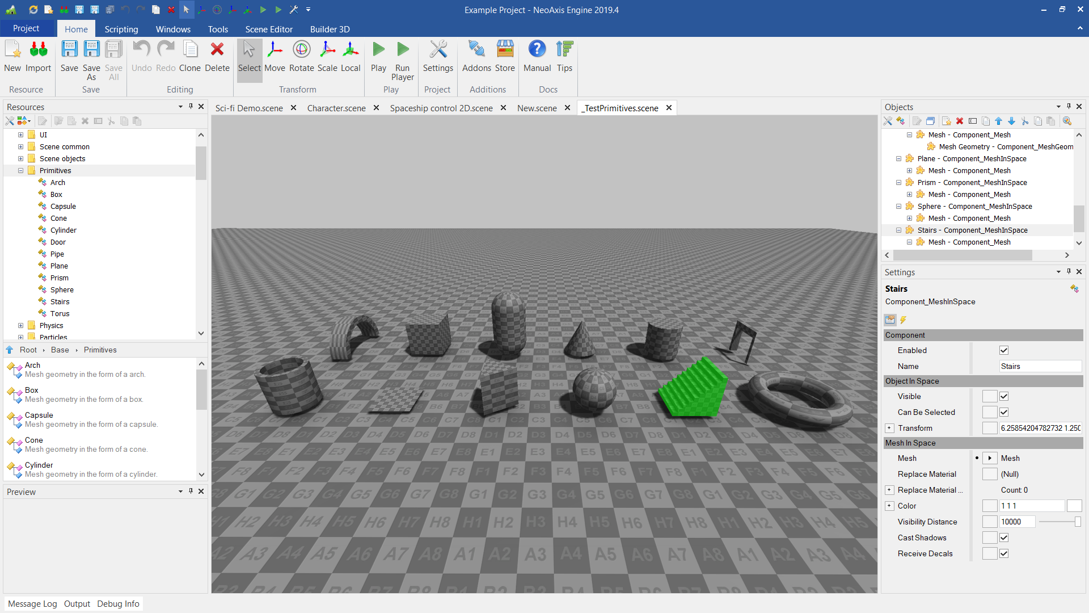Click the Visibility Distance slider

pos(1058,522)
